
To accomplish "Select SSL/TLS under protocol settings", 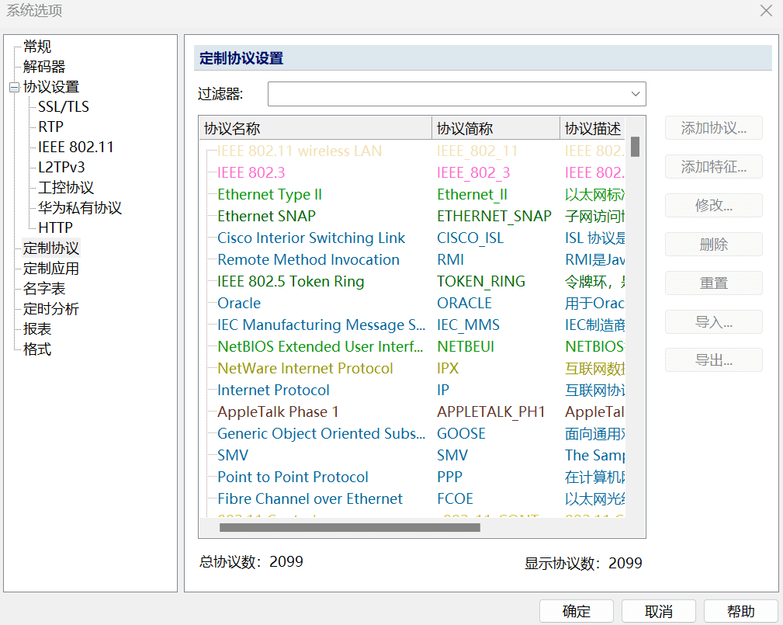I will (x=64, y=107).
